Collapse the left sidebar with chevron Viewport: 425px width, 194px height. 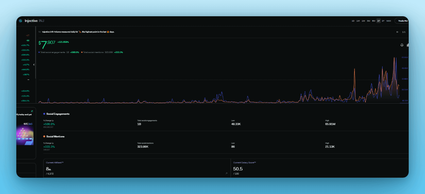coord(34,65)
